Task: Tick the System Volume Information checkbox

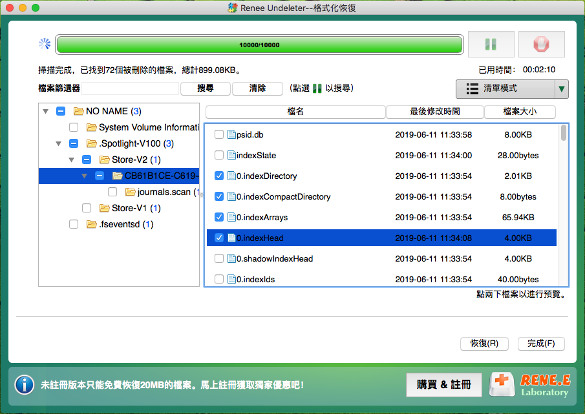Action: click(74, 127)
